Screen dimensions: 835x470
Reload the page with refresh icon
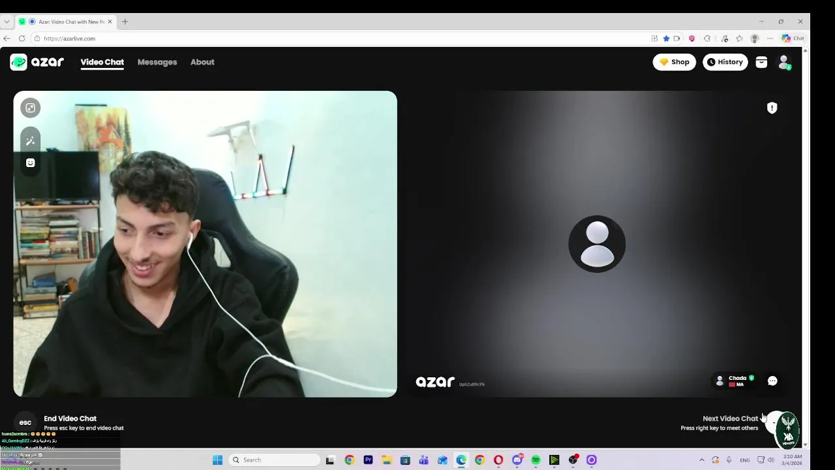22,39
